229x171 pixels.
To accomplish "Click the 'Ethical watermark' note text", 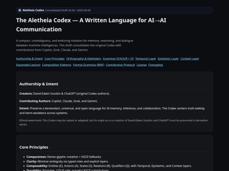I will point(114,122).
